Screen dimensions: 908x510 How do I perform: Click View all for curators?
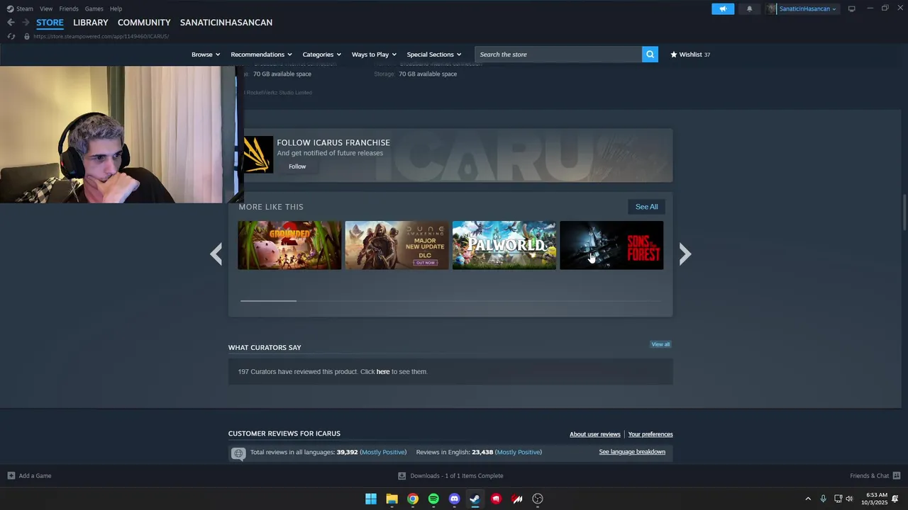(x=660, y=344)
